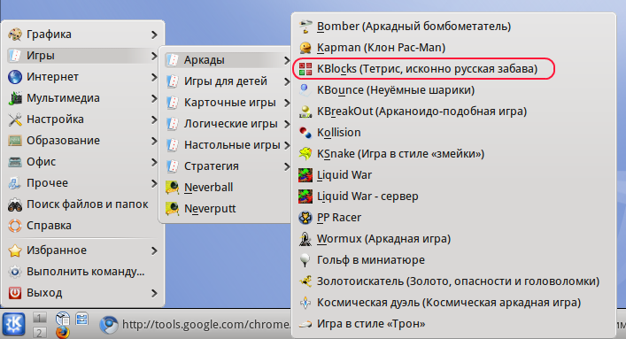Click the Bomber helicopter icon
This screenshot has width=626, height=339.
pos(305,27)
